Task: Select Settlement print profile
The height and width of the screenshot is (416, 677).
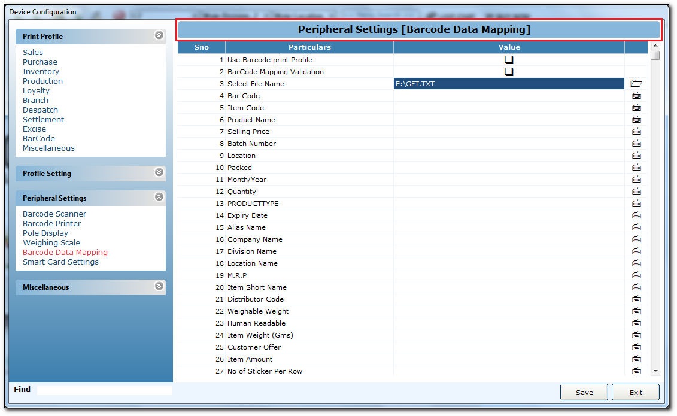Action: tap(43, 119)
